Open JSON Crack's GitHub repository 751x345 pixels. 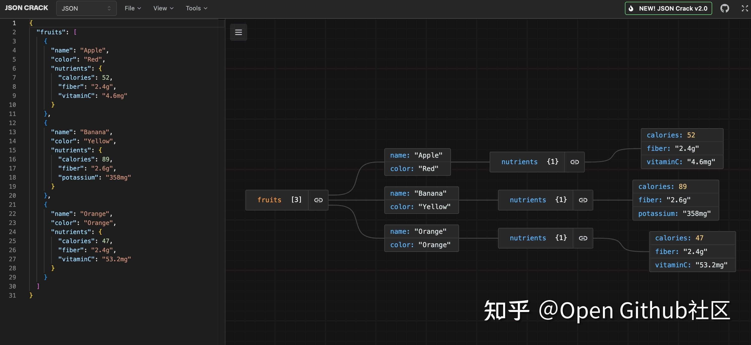(x=725, y=8)
